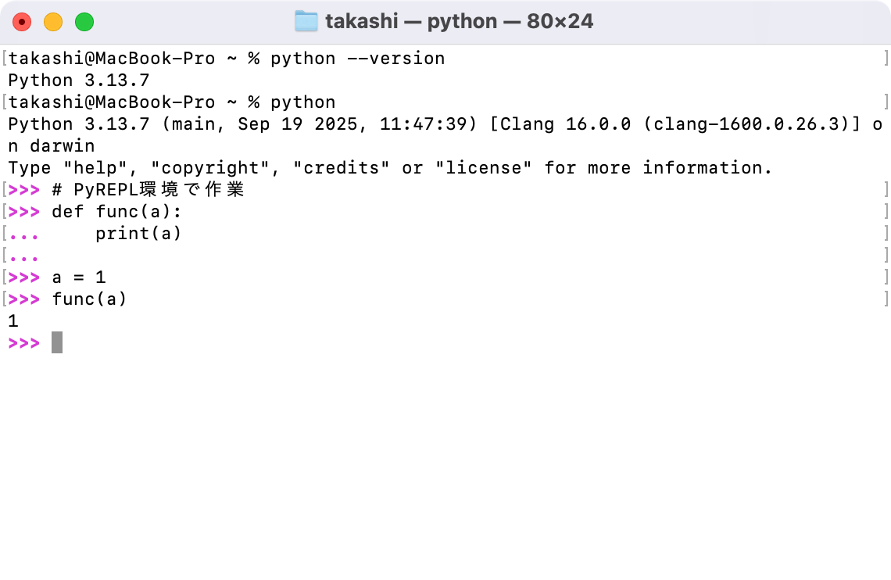Click the indented "print(a)" statement
The height and width of the screenshot is (580, 891).
click(138, 234)
